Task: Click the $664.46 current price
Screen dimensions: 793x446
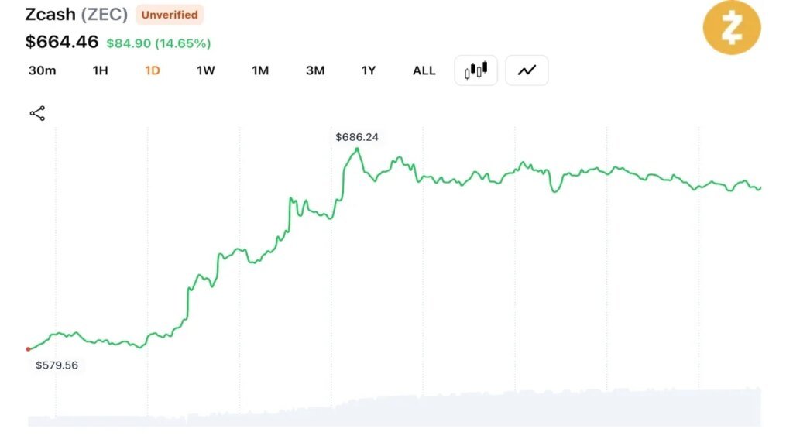Action: (x=62, y=42)
